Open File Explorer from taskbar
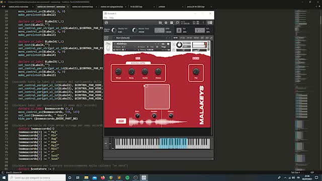This screenshot has width=322, height=181. 86,177
